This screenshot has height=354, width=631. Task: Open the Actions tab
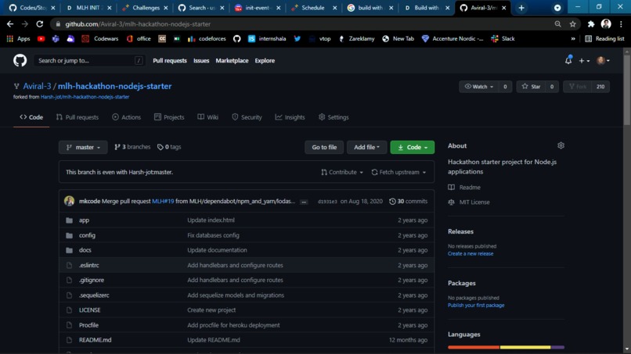(x=126, y=117)
